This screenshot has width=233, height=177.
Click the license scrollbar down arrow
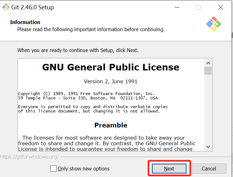pos(208,147)
